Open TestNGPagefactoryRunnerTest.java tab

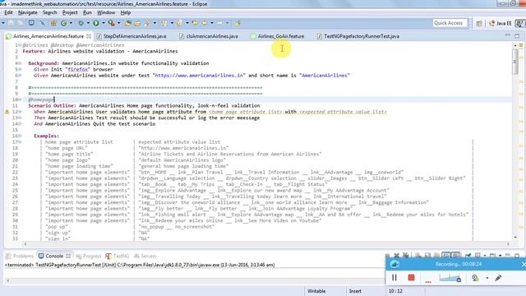point(358,36)
